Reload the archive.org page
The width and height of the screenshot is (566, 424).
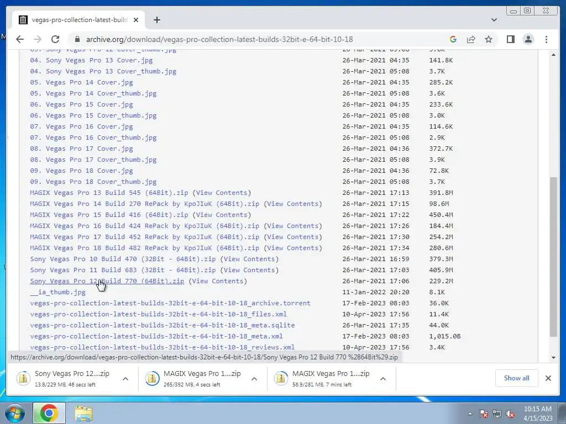click(55, 39)
